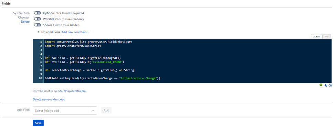The image size is (334, 127).
Task: Click code line 2 BaseScript import
Action: click(x=73, y=46)
